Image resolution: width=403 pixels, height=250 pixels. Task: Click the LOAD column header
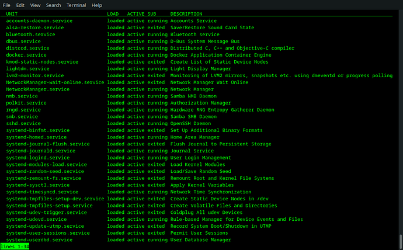pos(113,14)
